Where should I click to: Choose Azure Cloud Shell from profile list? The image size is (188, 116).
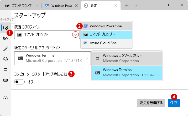coord(107,43)
